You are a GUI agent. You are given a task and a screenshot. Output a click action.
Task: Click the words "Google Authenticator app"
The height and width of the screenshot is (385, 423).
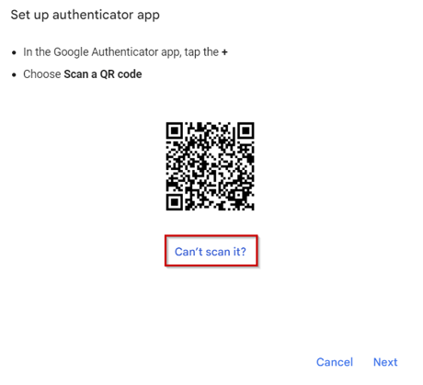[x=117, y=52]
